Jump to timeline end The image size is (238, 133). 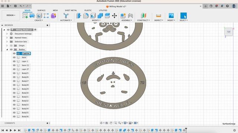[19, 130]
